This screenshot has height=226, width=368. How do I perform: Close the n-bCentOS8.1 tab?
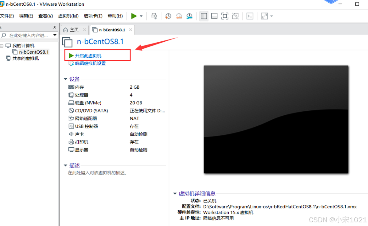click(131, 30)
